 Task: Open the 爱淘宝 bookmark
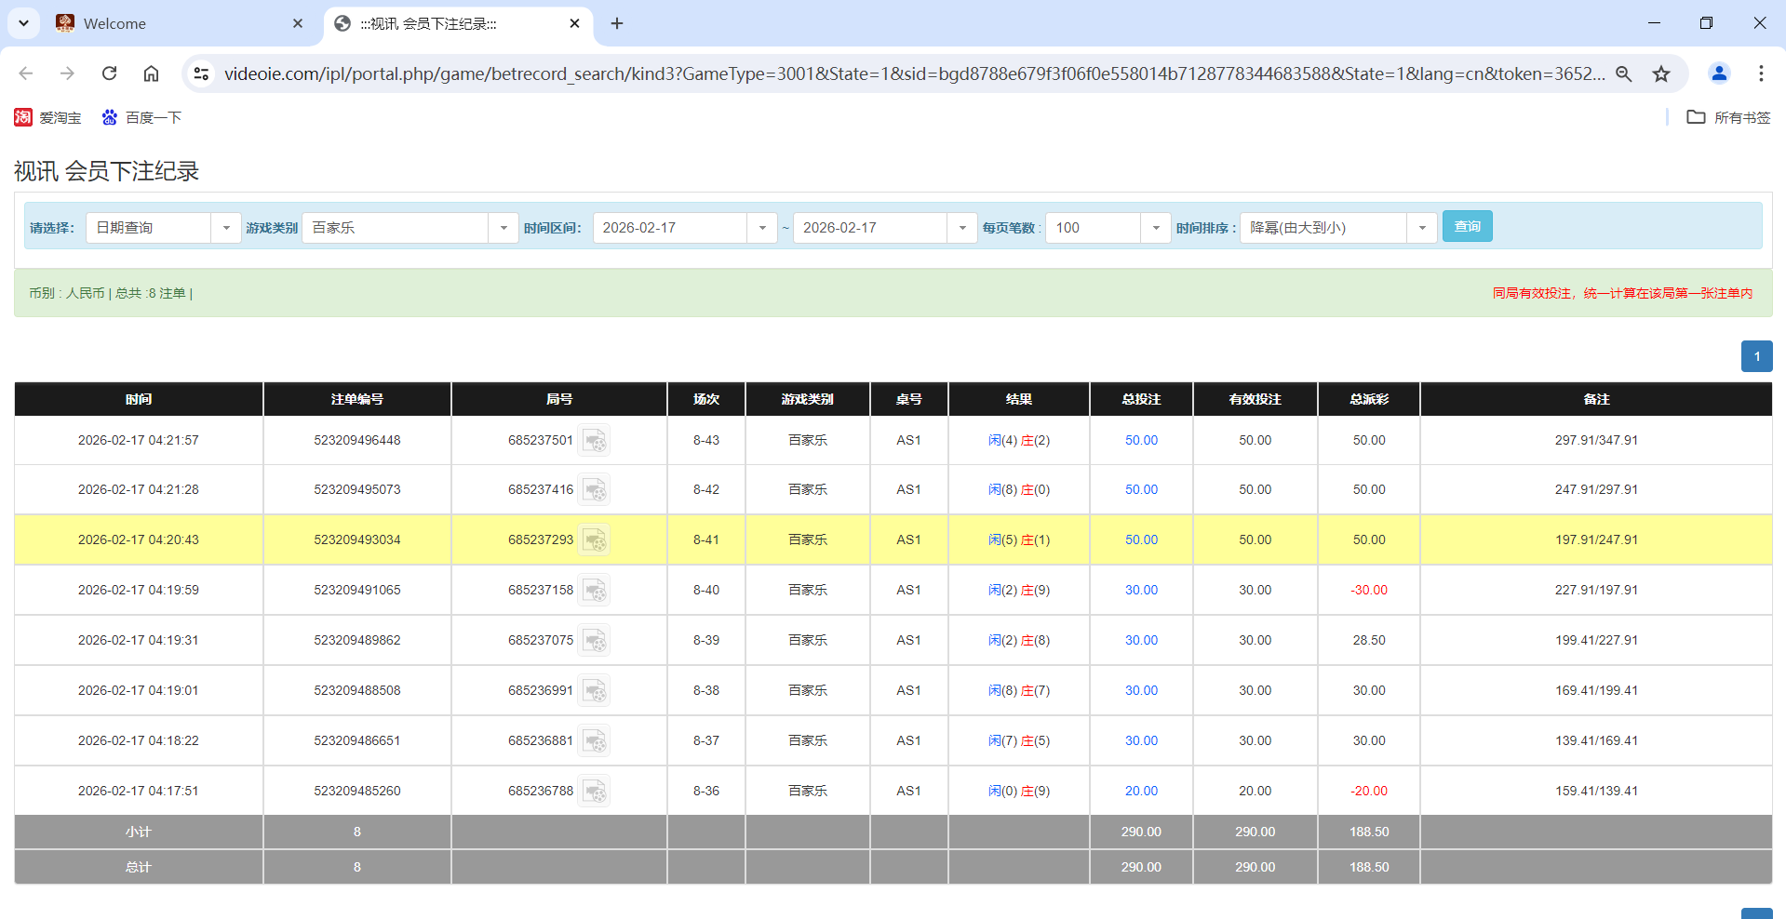pos(48,117)
